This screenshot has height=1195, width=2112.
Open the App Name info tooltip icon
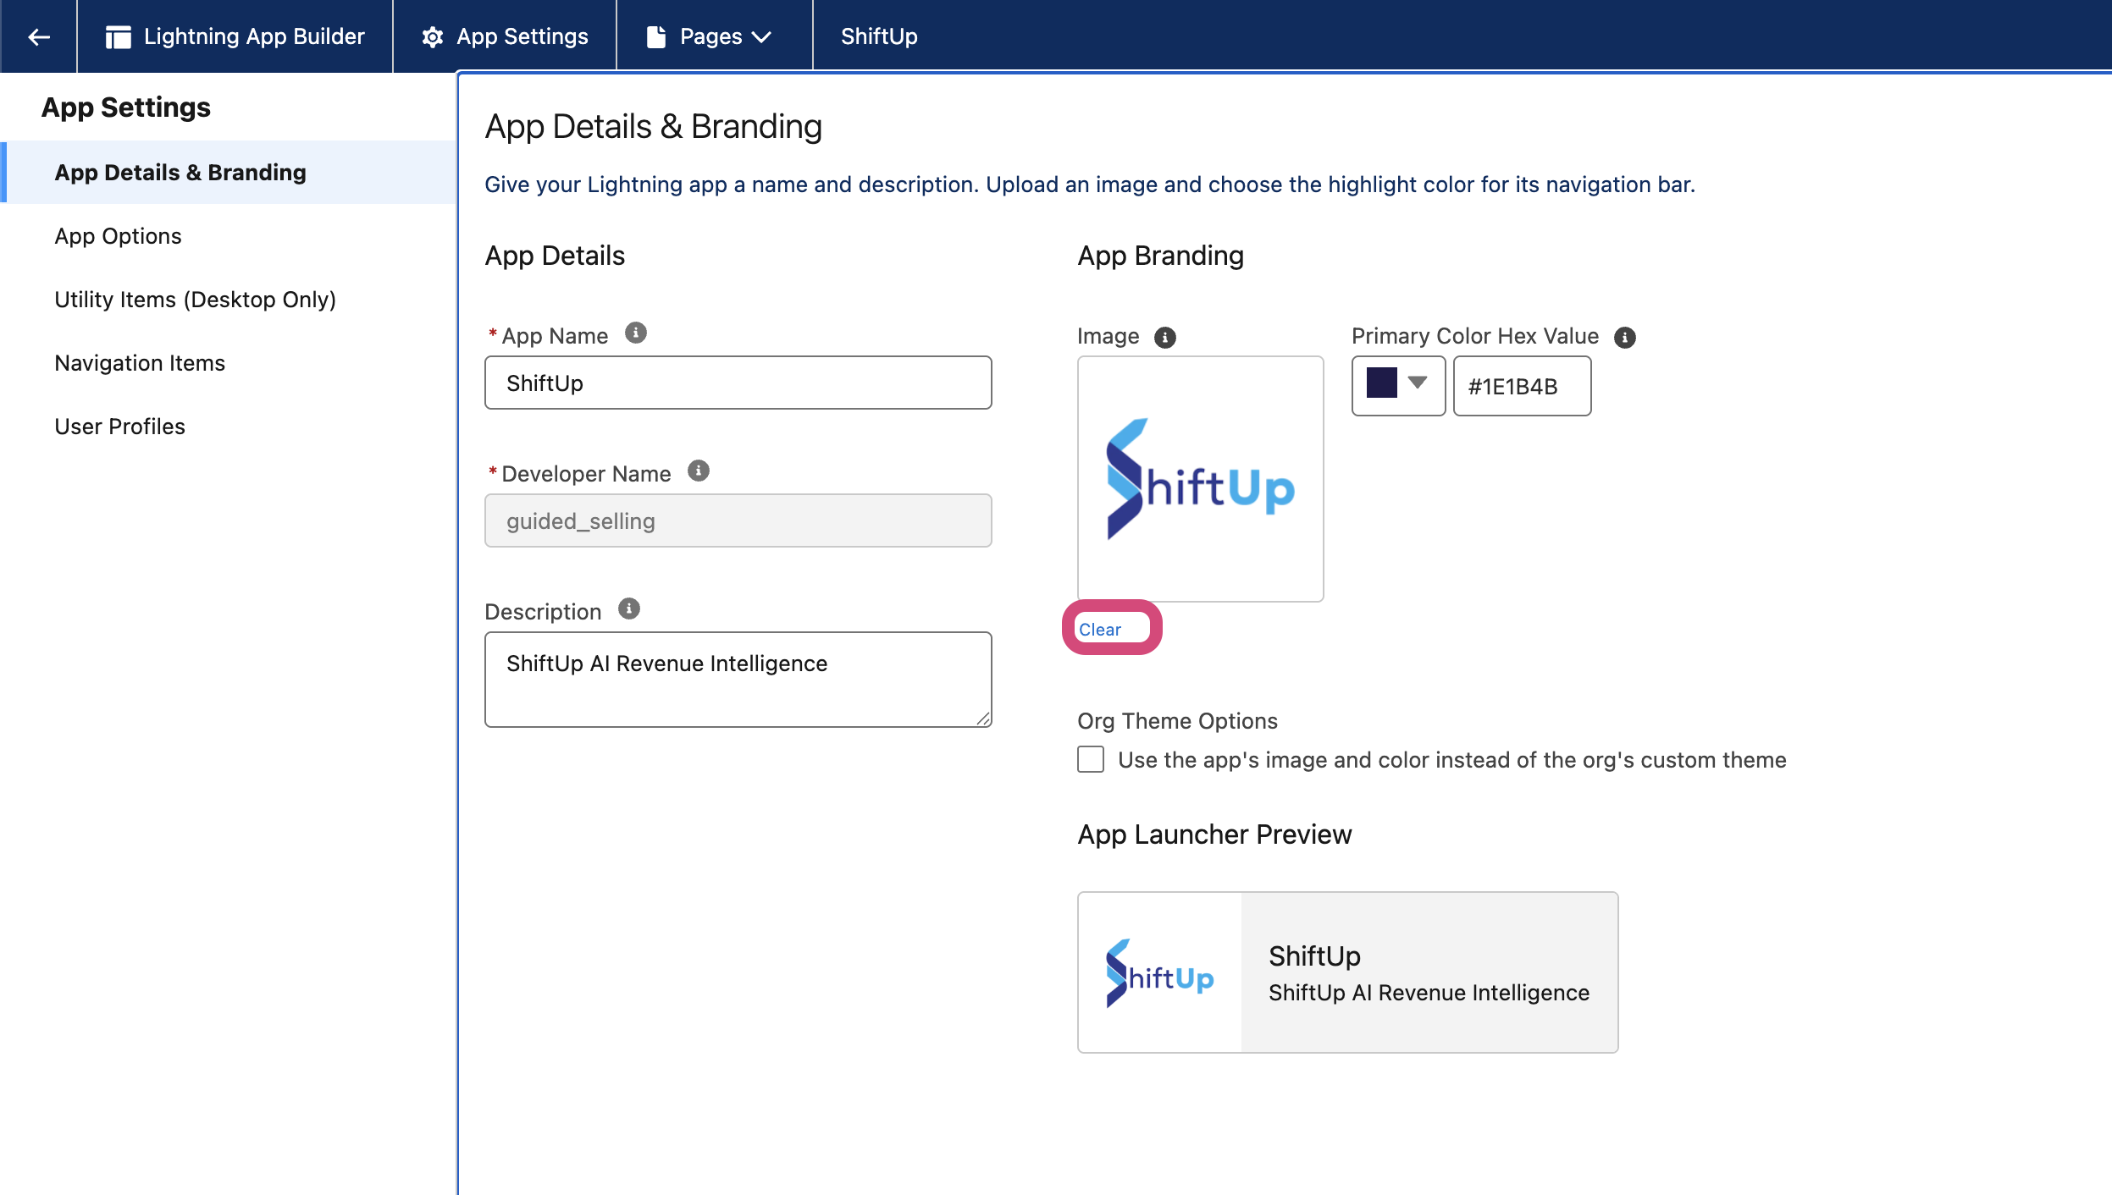coord(636,333)
